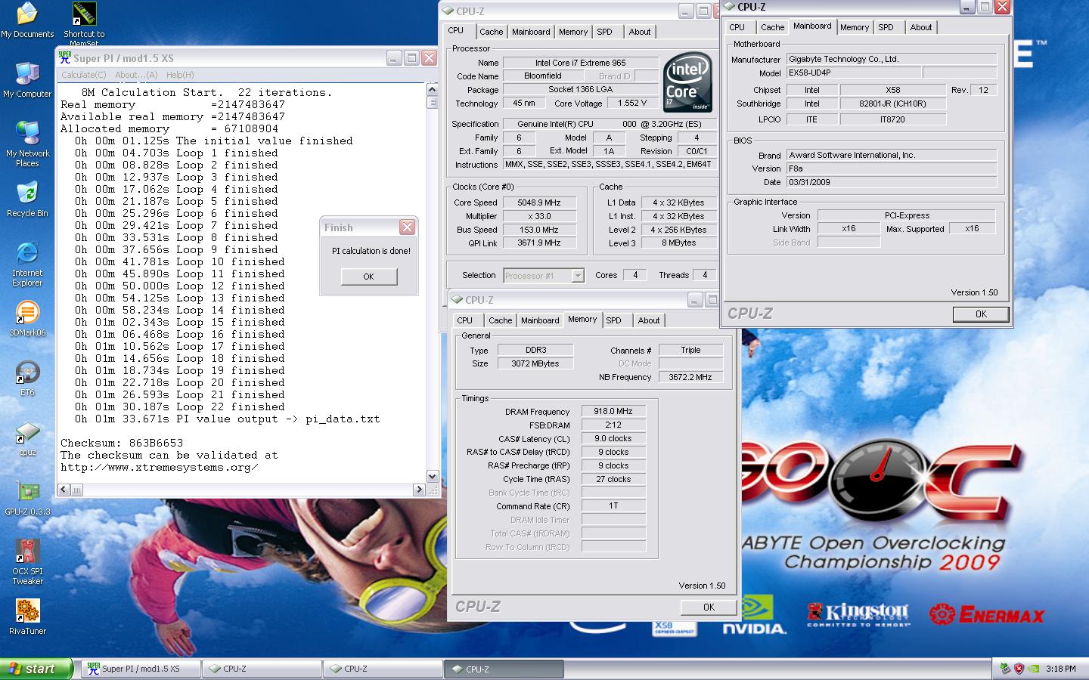This screenshot has width=1089, height=680.
Task: Open the cpuz desktop shortcut
Action: 27,438
